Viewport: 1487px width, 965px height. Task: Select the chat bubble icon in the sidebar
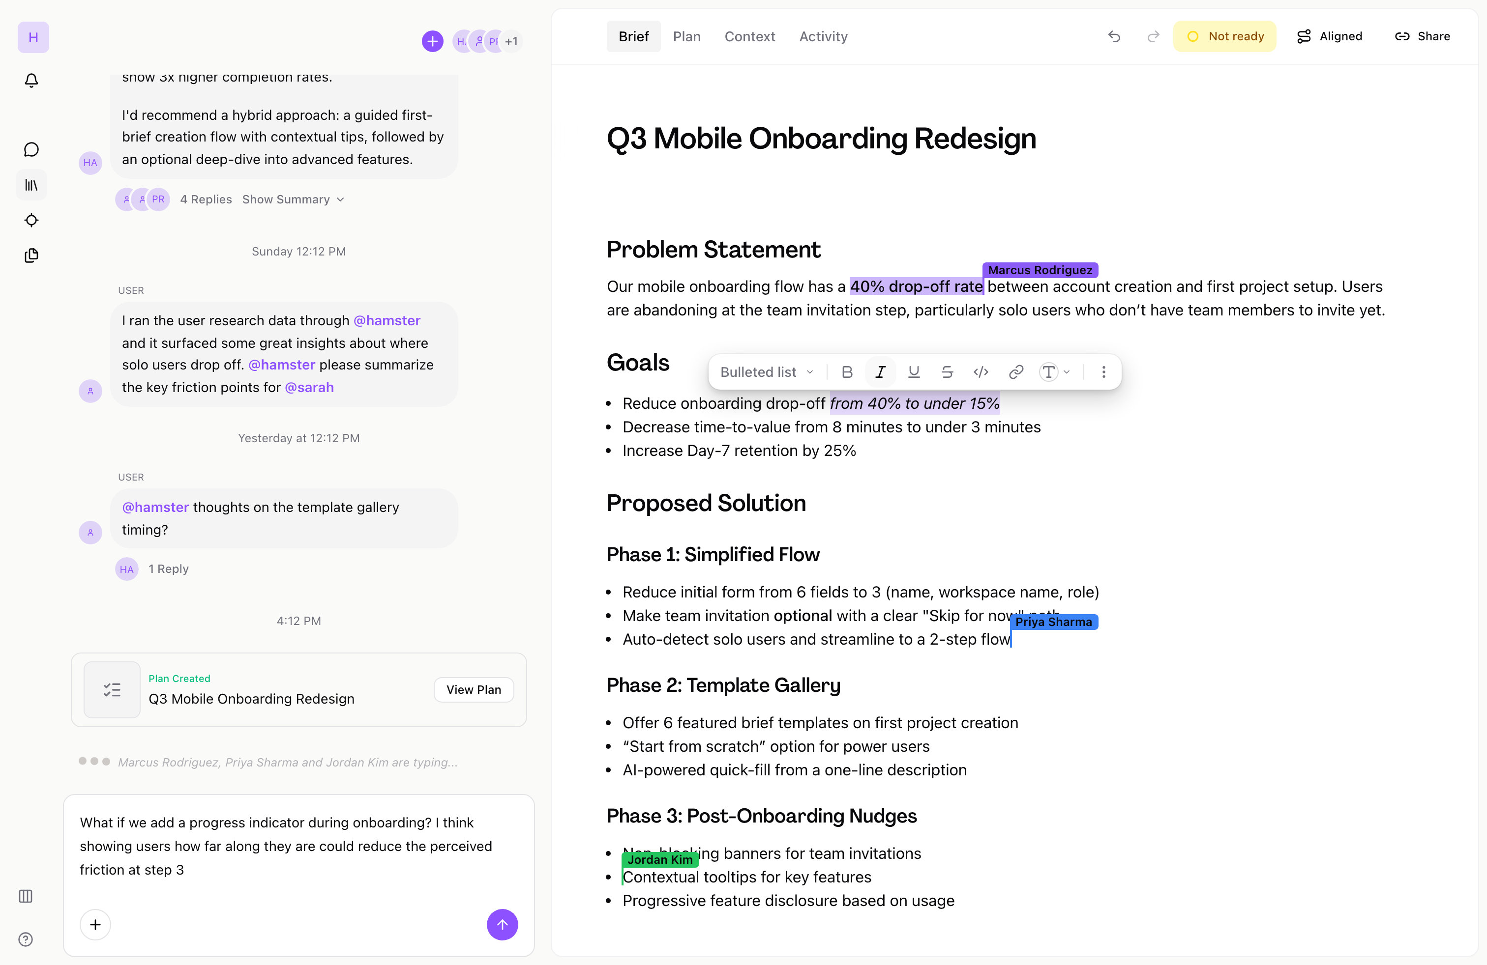[x=31, y=149]
